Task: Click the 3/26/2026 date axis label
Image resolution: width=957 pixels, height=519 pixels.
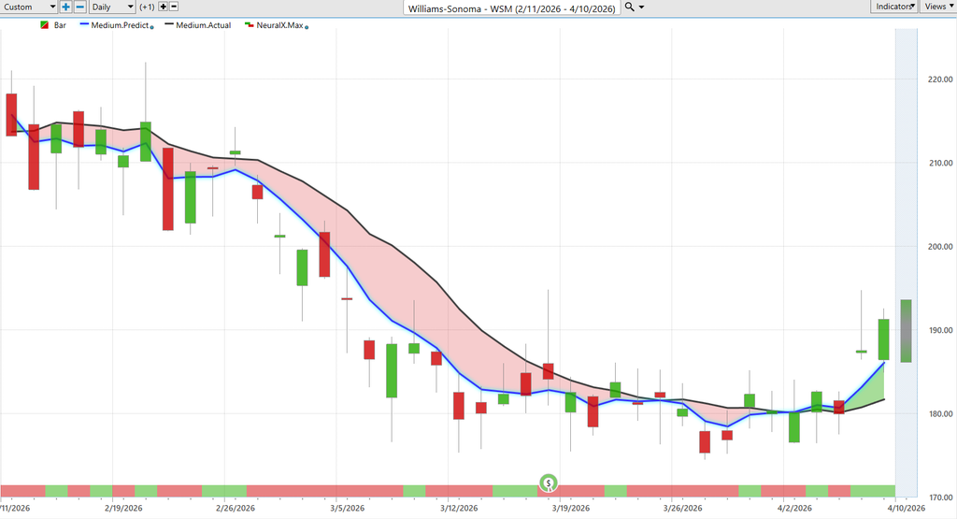Action: click(683, 508)
